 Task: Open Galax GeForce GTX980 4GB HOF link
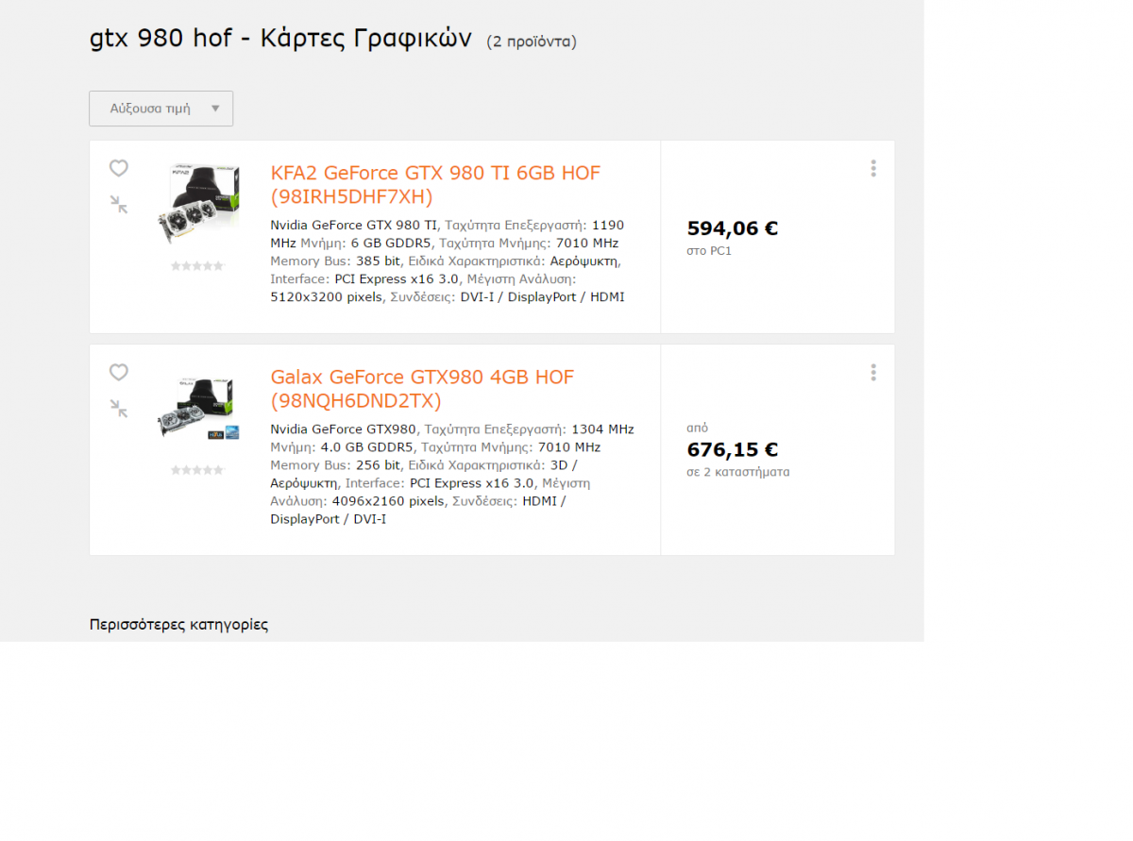422,389
